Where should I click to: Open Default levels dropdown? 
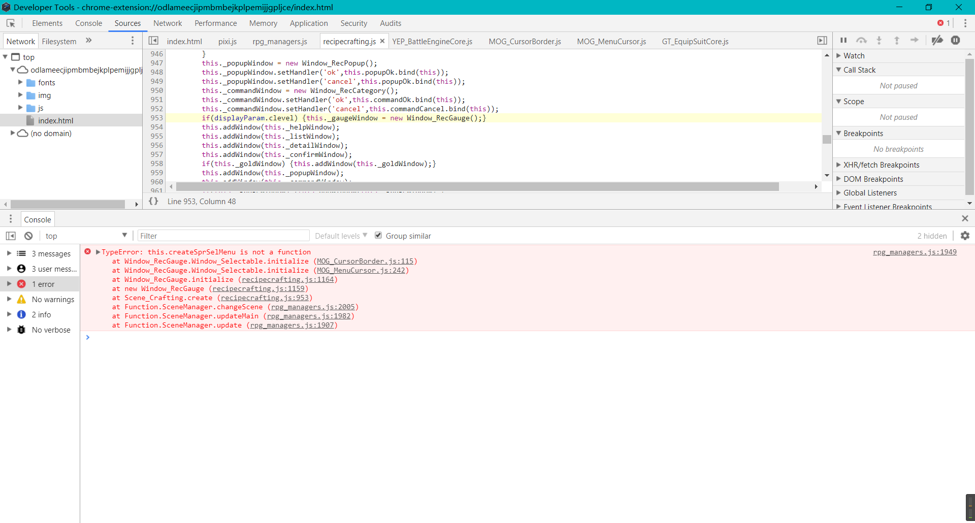coord(341,236)
